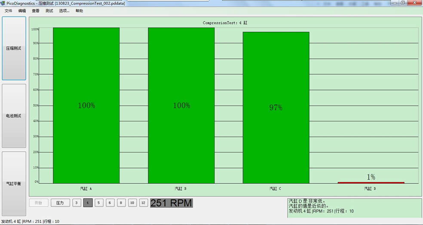Open the 压缩测试 compression test panel
423x225 pixels.
14,48
